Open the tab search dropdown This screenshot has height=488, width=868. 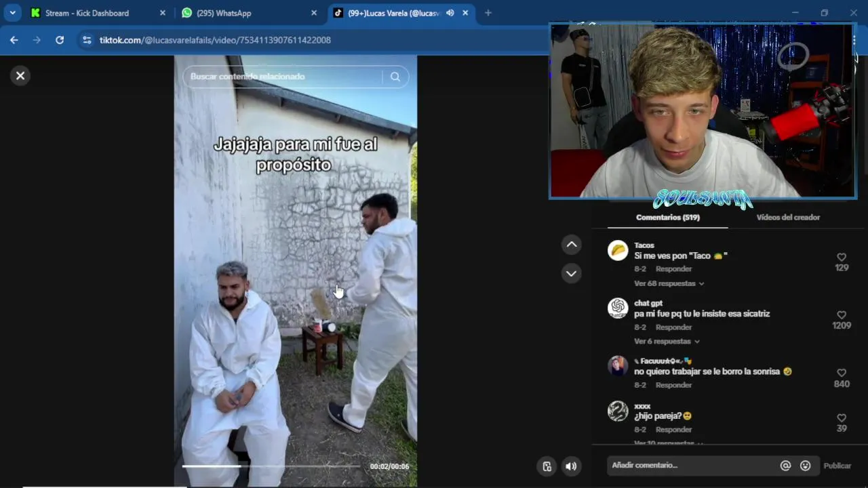pyautogui.click(x=12, y=13)
